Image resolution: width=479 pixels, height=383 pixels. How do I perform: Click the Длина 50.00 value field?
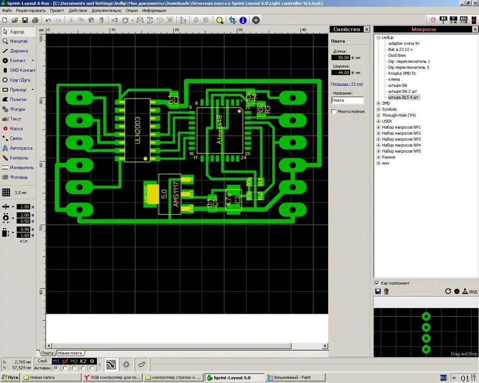[341, 58]
